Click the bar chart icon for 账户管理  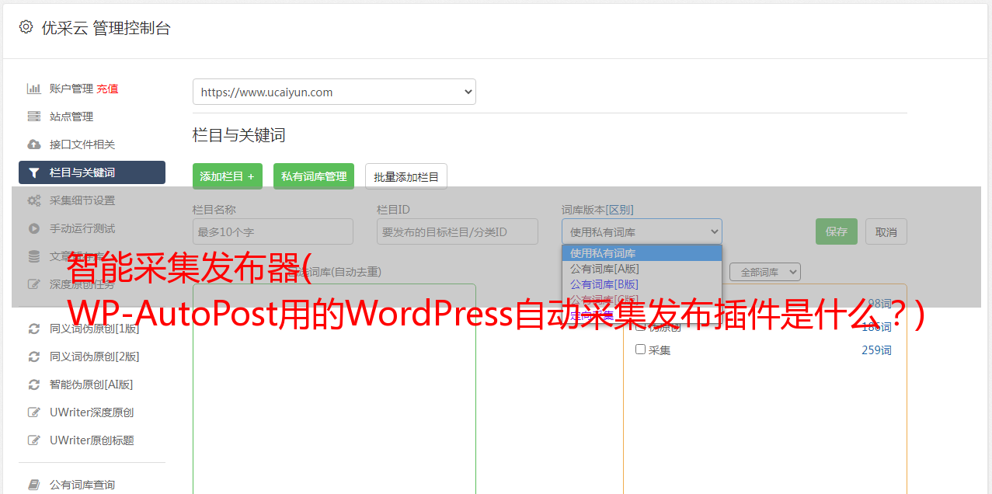pos(34,89)
